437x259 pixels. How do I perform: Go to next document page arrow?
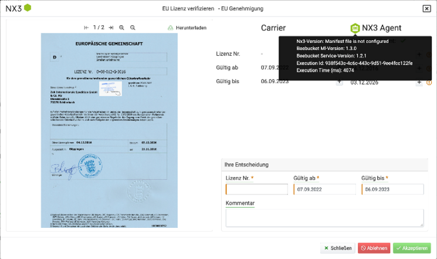111,28
